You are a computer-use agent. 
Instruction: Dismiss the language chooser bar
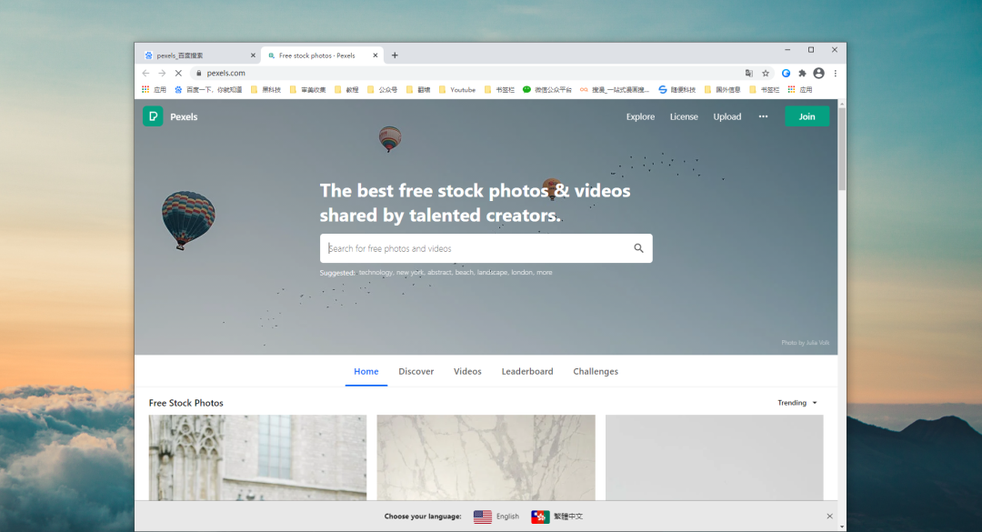(x=830, y=517)
